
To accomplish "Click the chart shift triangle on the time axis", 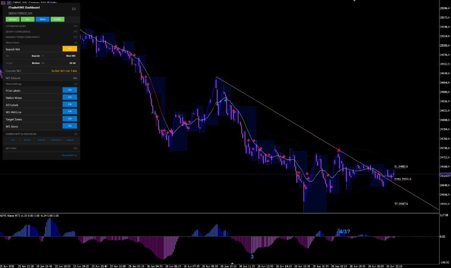I will pyautogui.click(x=232, y=263).
